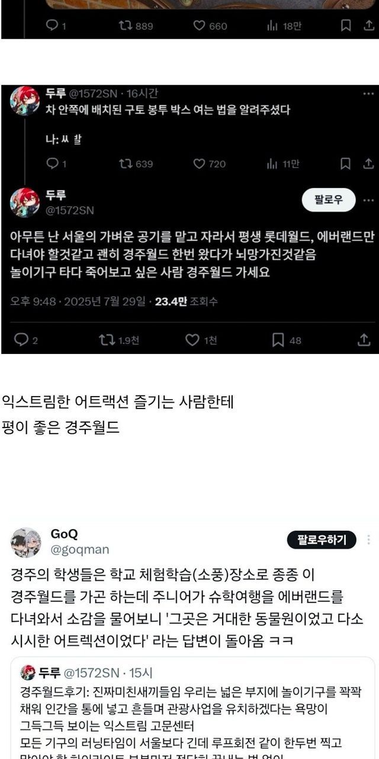View analytics of the tweet showing 11만
The width and height of the screenshot is (379, 759).
click(x=283, y=164)
